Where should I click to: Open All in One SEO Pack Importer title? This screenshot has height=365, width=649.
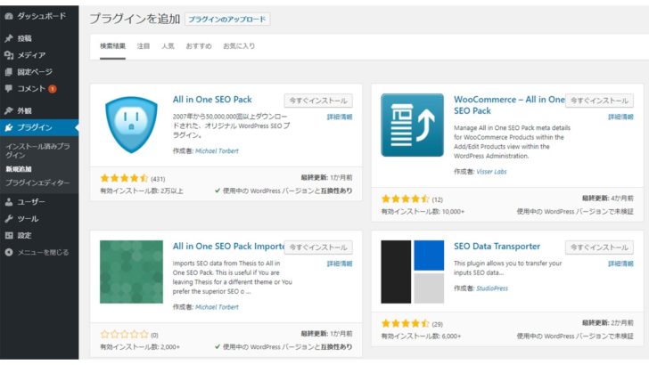[228, 247]
